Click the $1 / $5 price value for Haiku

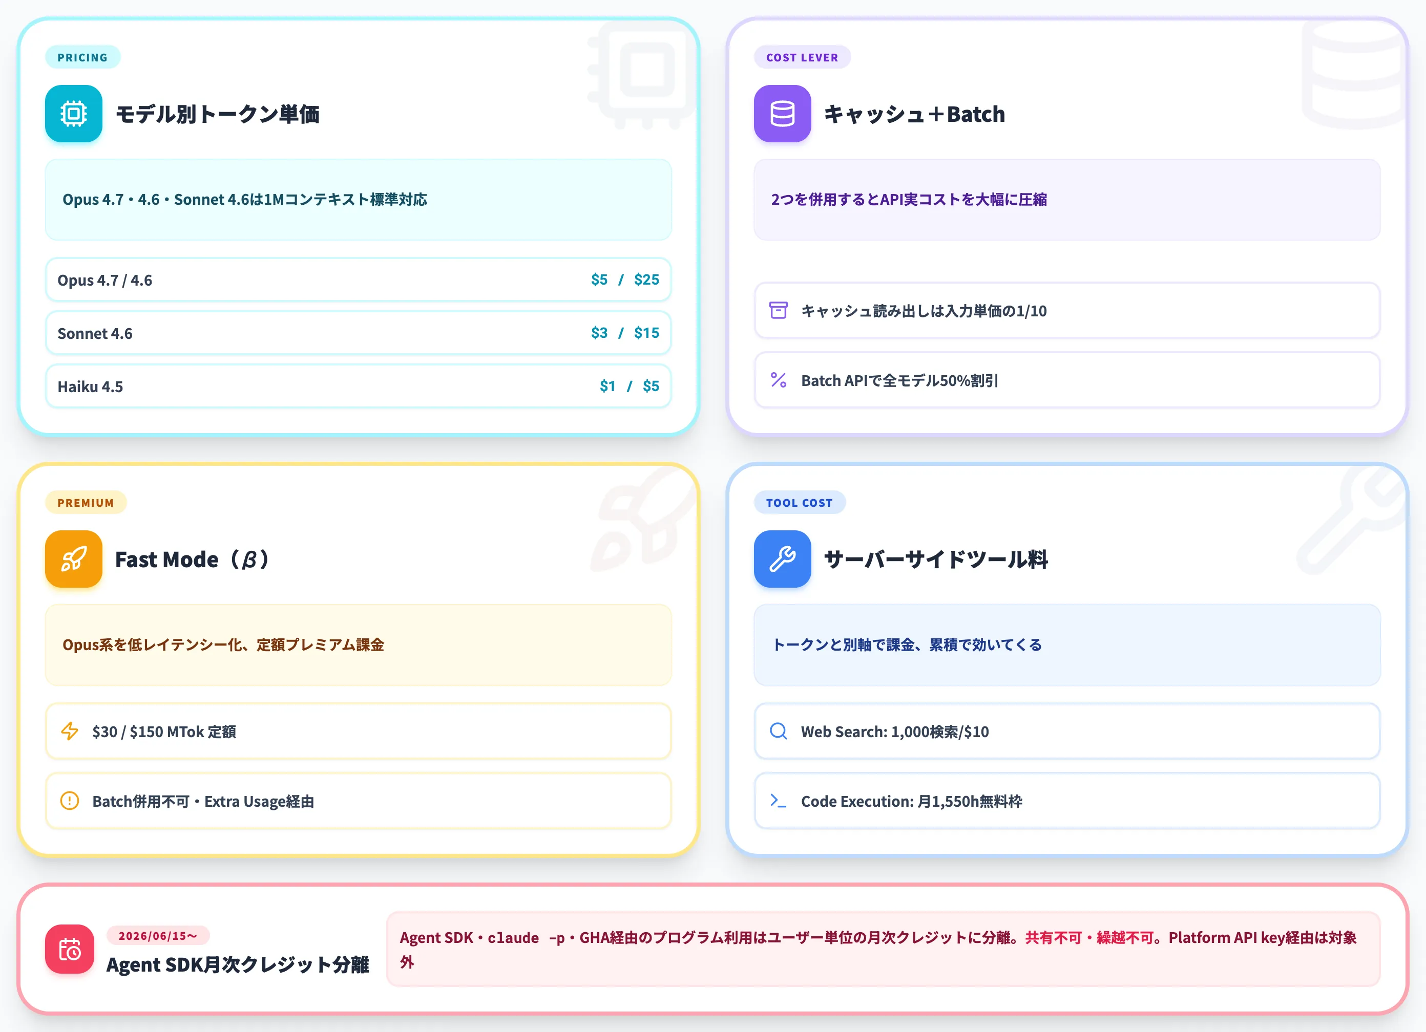click(630, 386)
